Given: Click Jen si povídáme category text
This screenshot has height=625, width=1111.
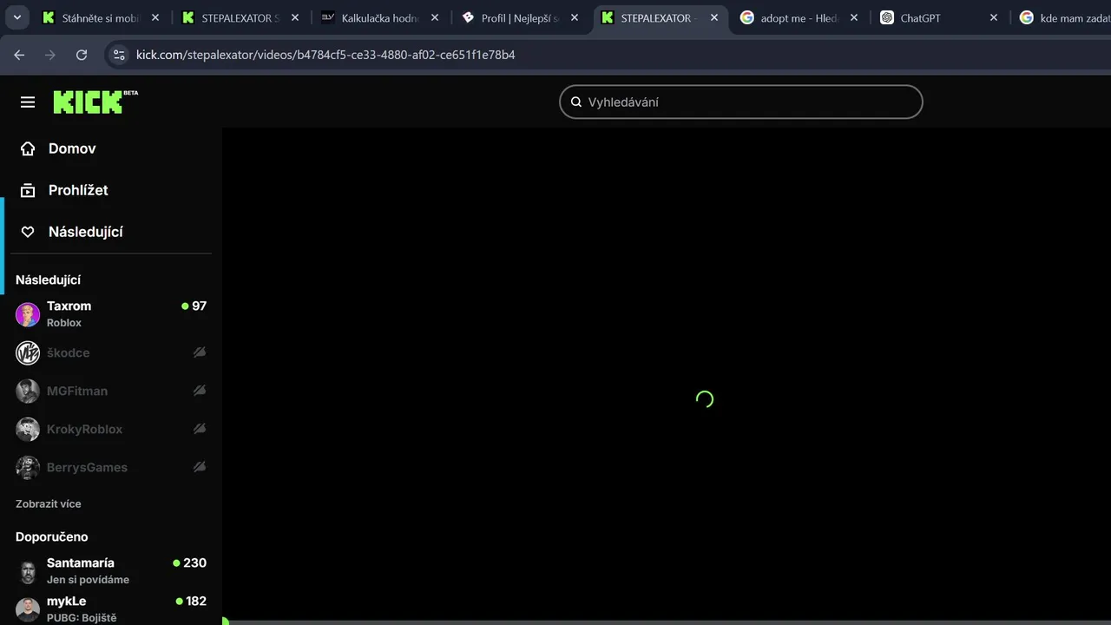Looking at the screenshot, I should click(x=88, y=580).
